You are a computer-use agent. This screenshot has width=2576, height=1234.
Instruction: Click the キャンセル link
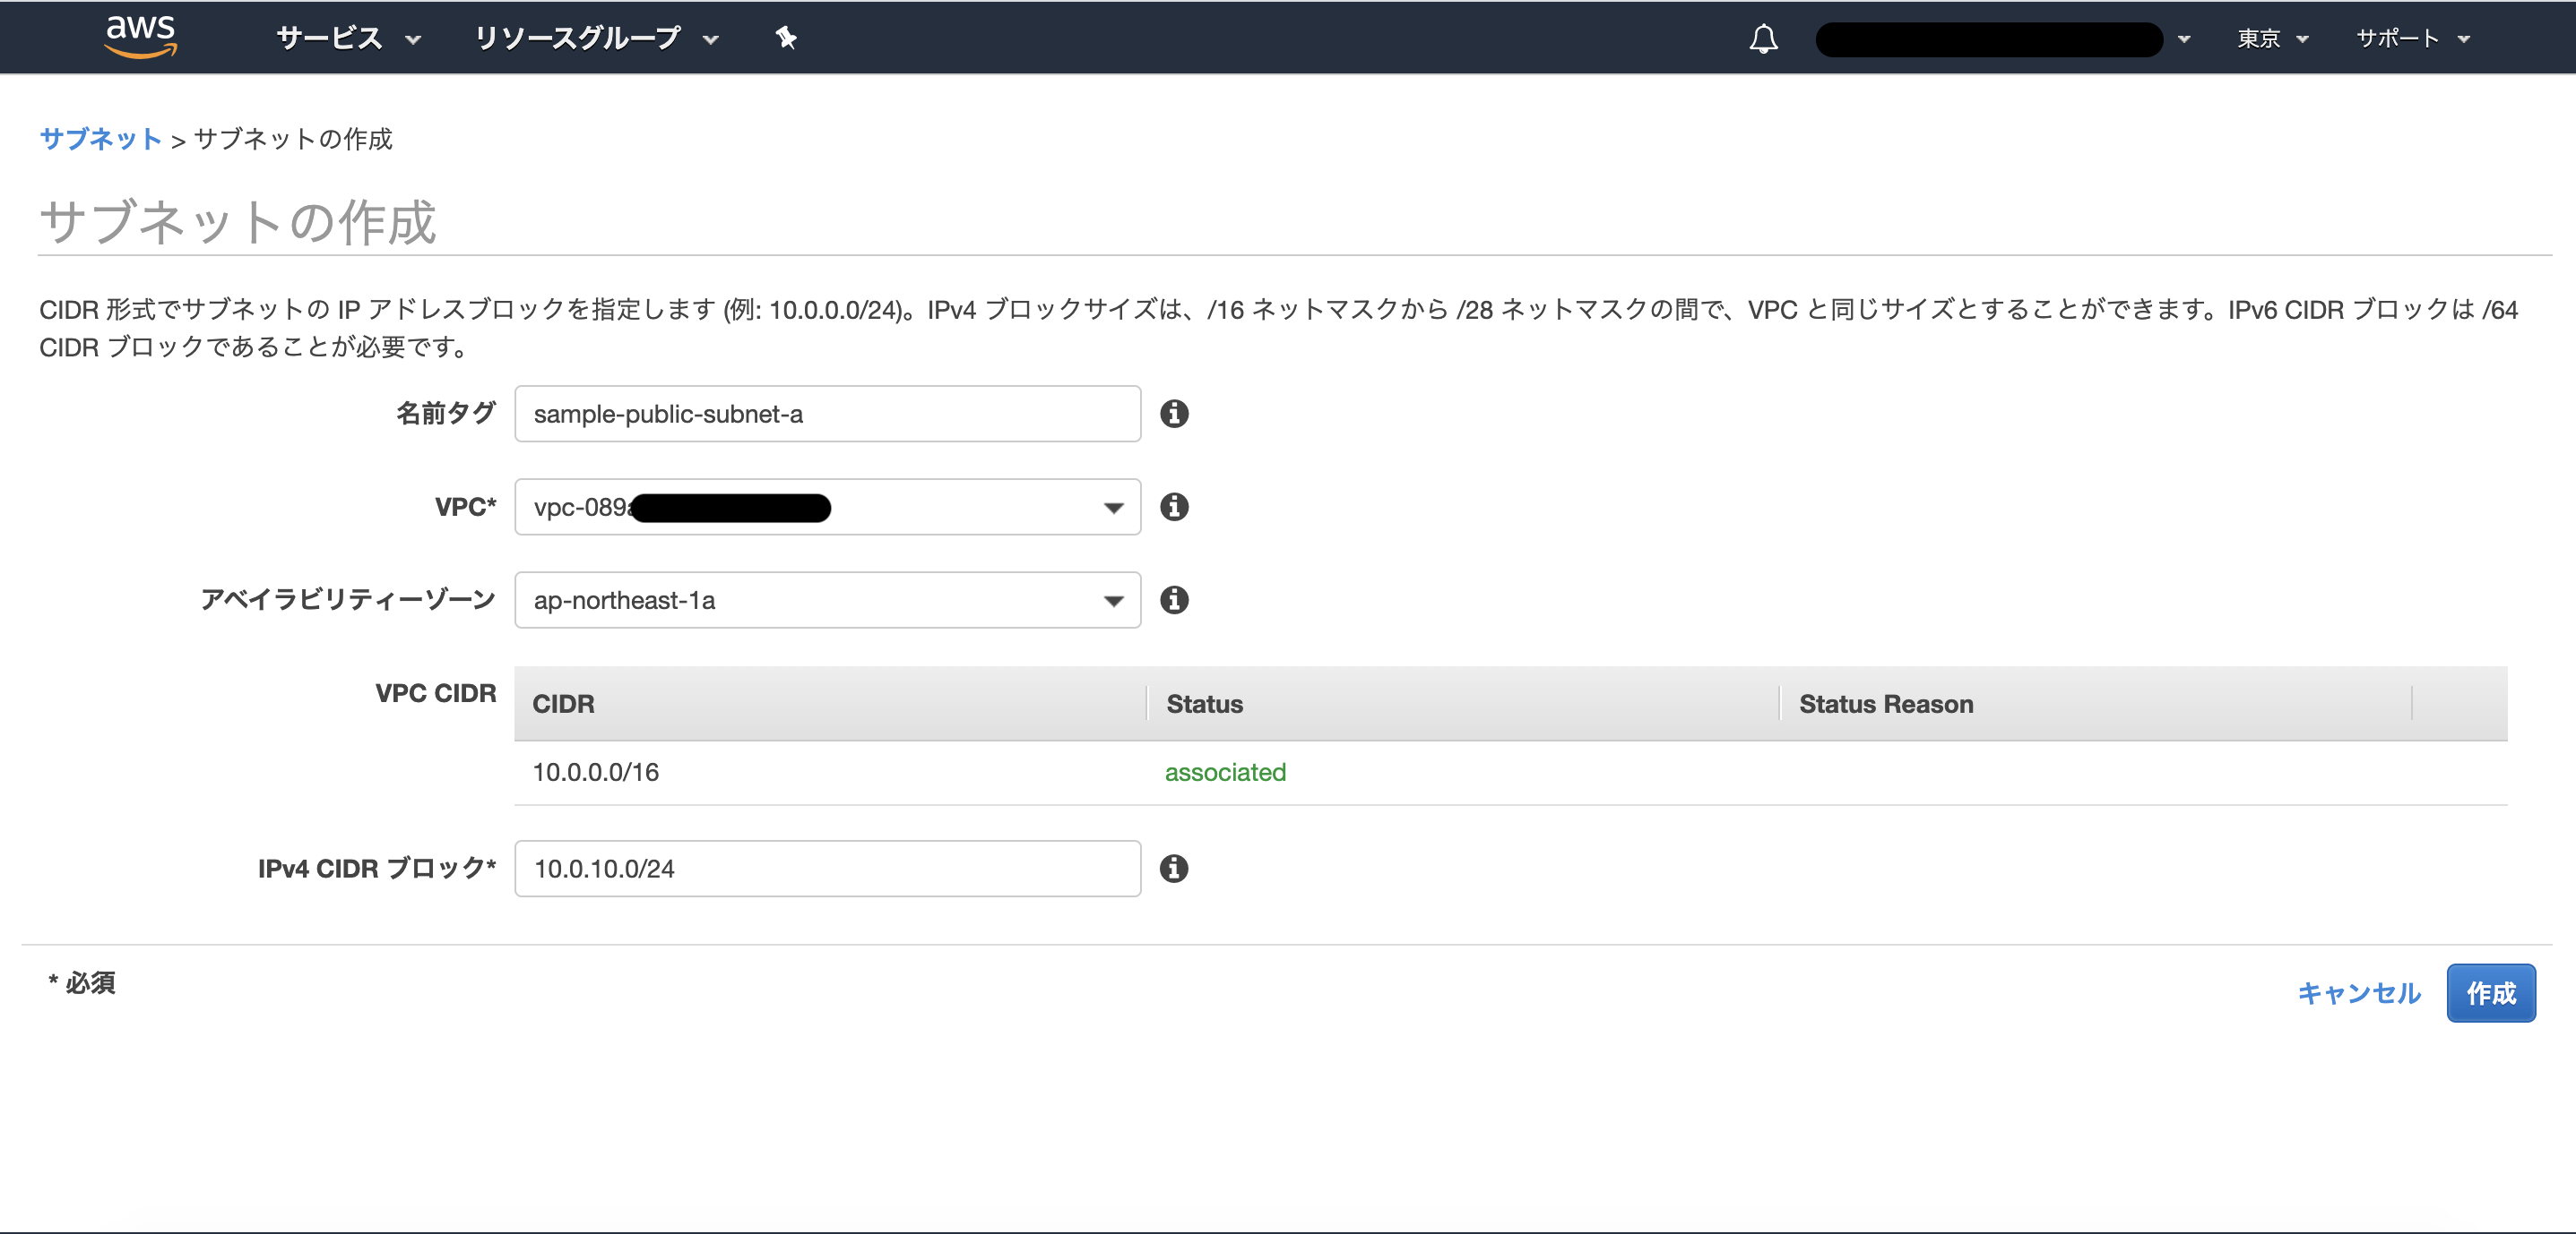coord(2358,992)
